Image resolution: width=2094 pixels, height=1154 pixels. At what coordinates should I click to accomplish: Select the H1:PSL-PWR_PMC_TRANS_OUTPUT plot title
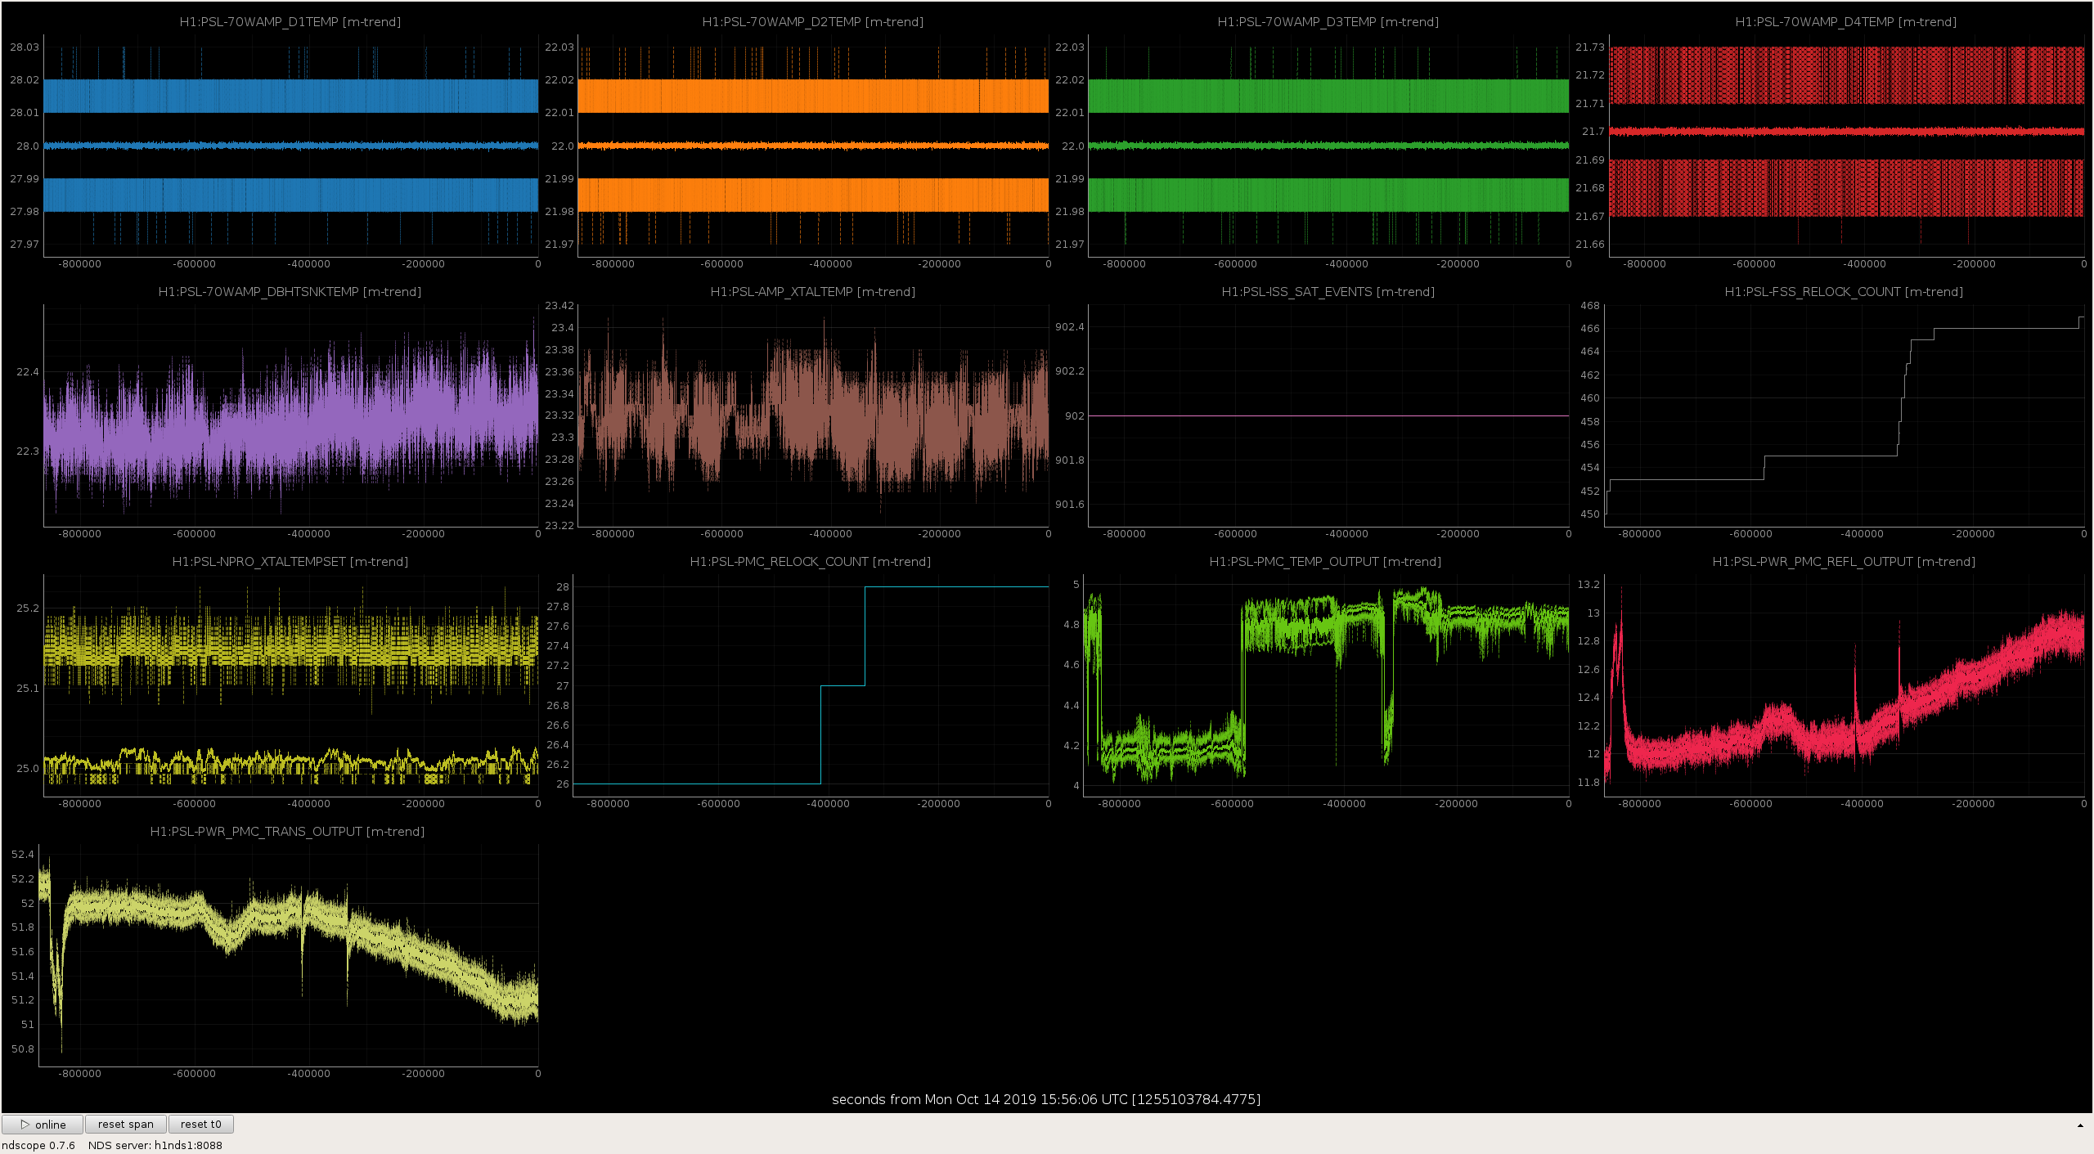coord(288,832)
